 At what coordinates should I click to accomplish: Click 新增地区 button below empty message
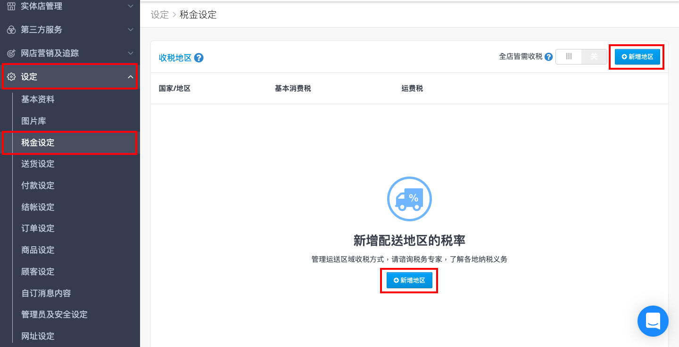pos(409,280)
